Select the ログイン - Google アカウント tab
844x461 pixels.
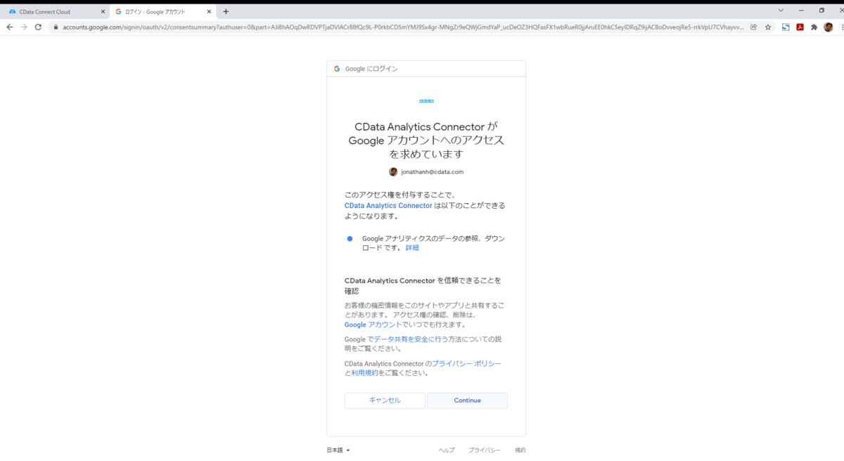point(163,11)
